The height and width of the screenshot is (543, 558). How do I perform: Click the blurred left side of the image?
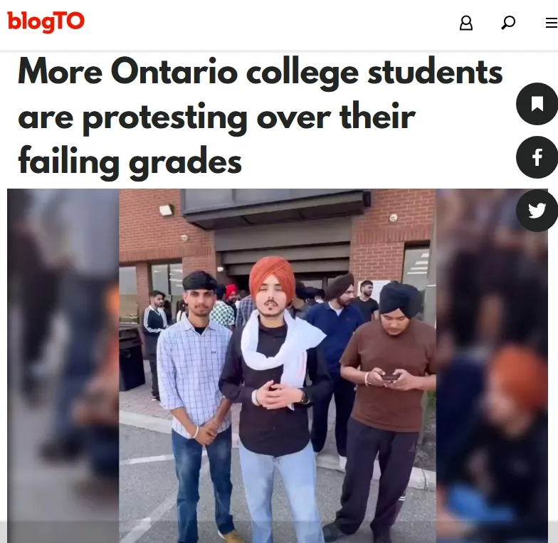pos(63,366)
